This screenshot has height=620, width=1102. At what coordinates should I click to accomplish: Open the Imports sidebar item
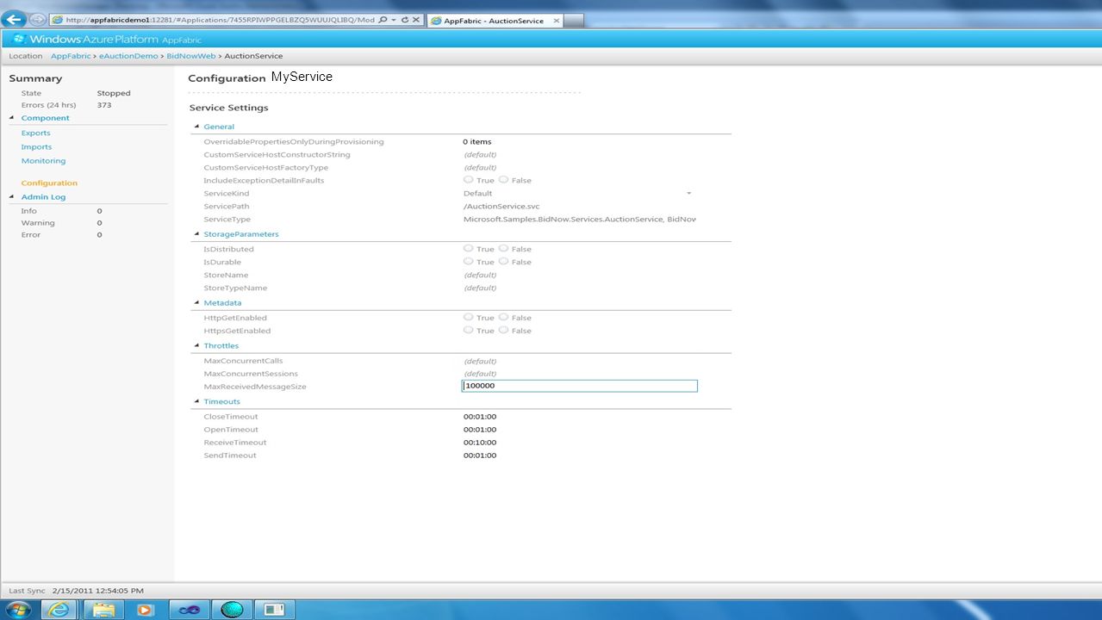click(36, 146)
